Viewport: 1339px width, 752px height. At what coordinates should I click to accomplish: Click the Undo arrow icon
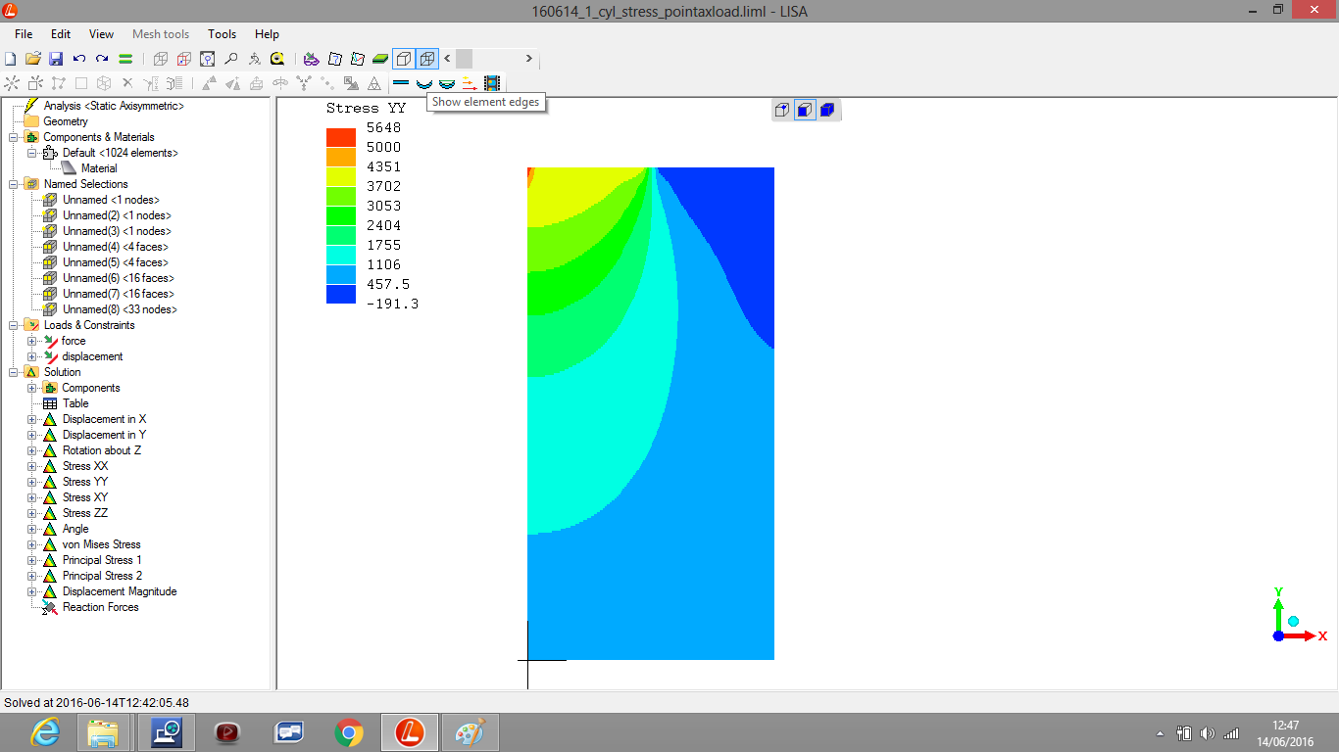pyautogui.click(x=79, y=59)
